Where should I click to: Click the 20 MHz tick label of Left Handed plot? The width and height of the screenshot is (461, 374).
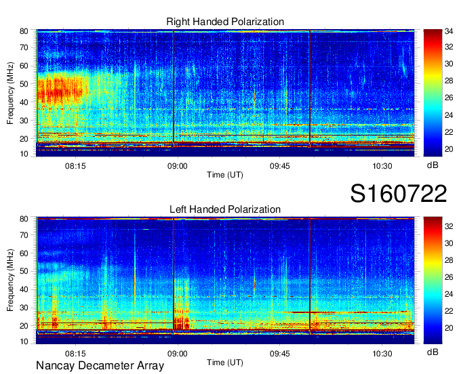tap(24, 326)
